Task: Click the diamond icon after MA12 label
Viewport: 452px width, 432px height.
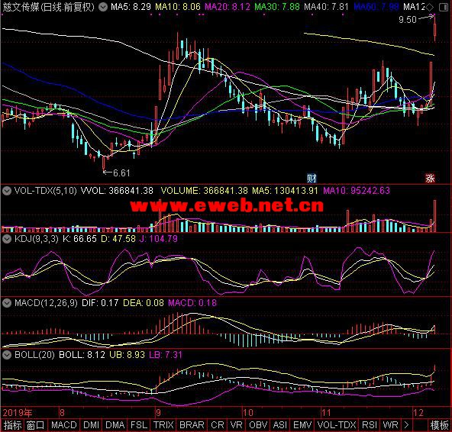Action: (430, 7)
